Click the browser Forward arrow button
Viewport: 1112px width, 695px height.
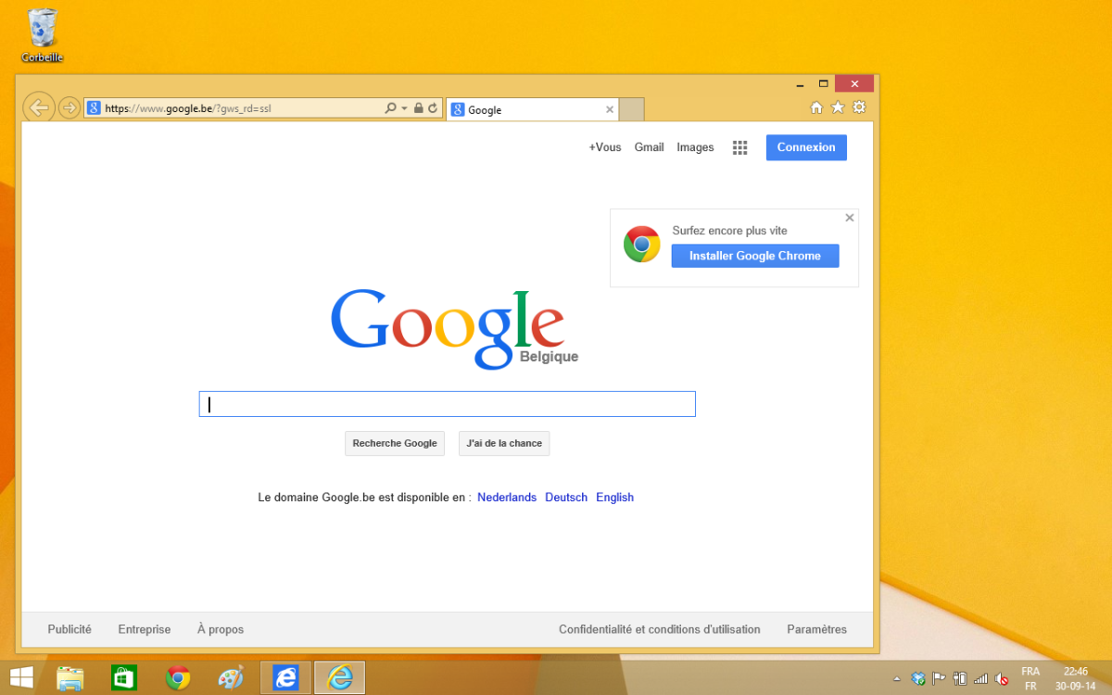(69, 108)
